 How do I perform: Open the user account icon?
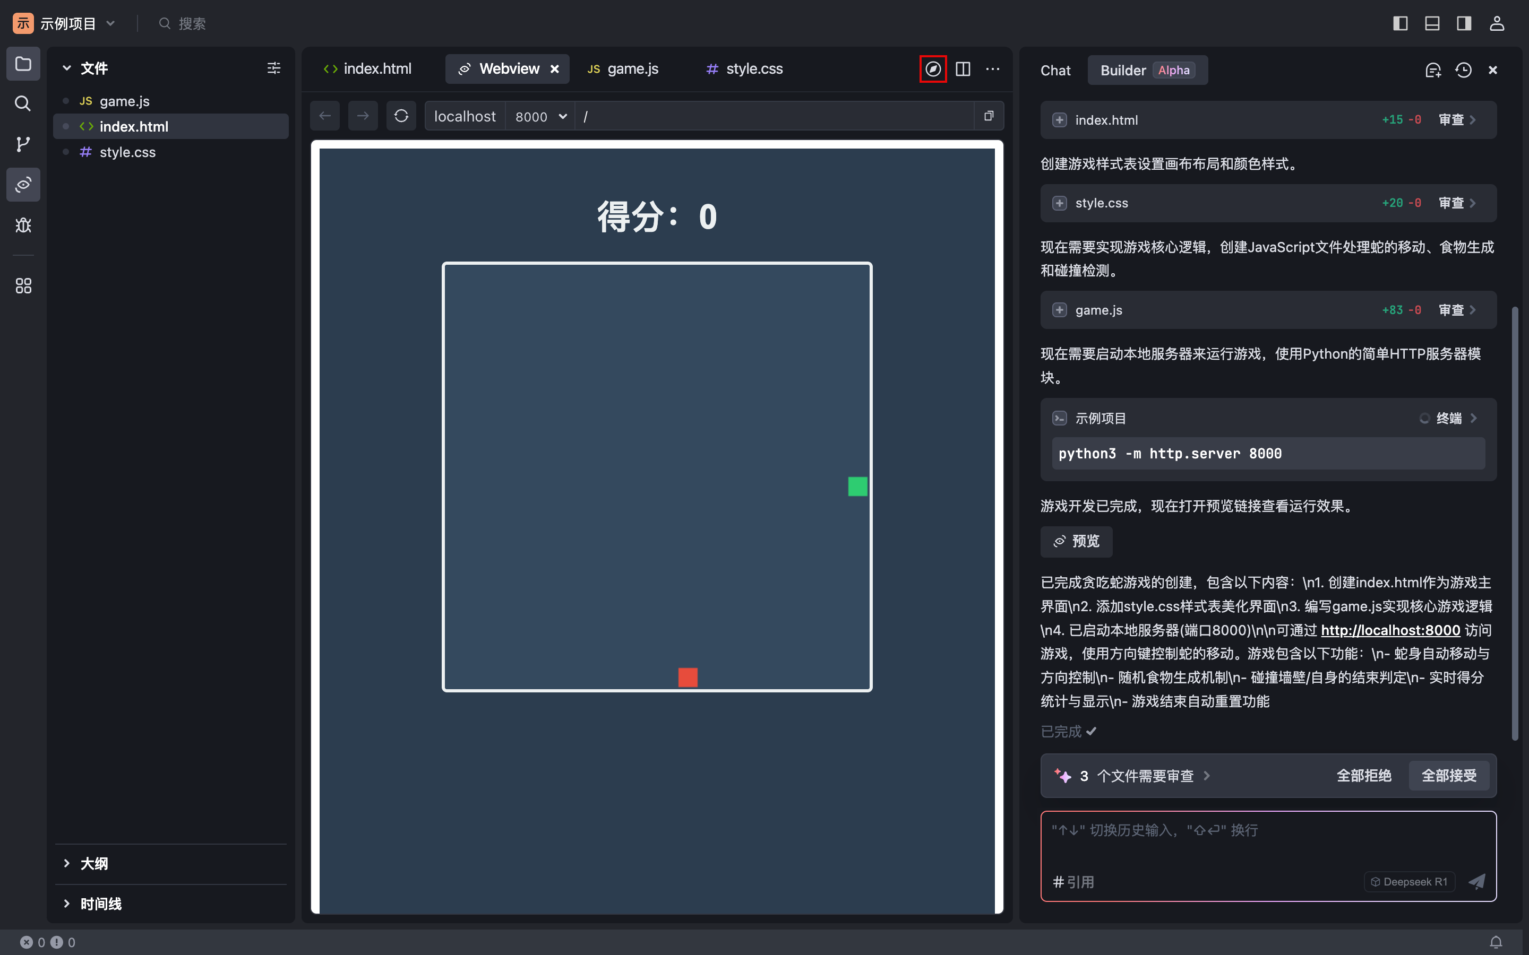coord(1497,23)
